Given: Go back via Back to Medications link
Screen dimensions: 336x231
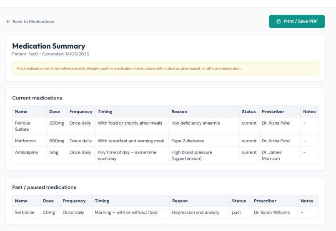Looking at the screenshot, I should pos(30,21).
